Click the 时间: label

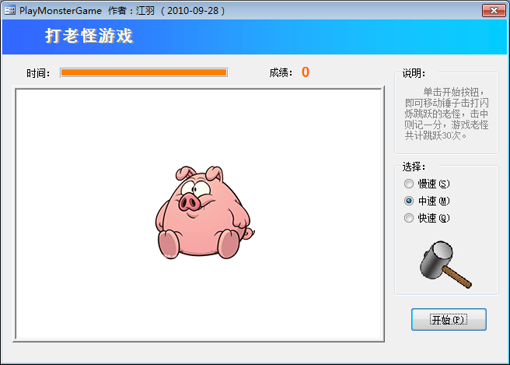(x=38, y=73)
